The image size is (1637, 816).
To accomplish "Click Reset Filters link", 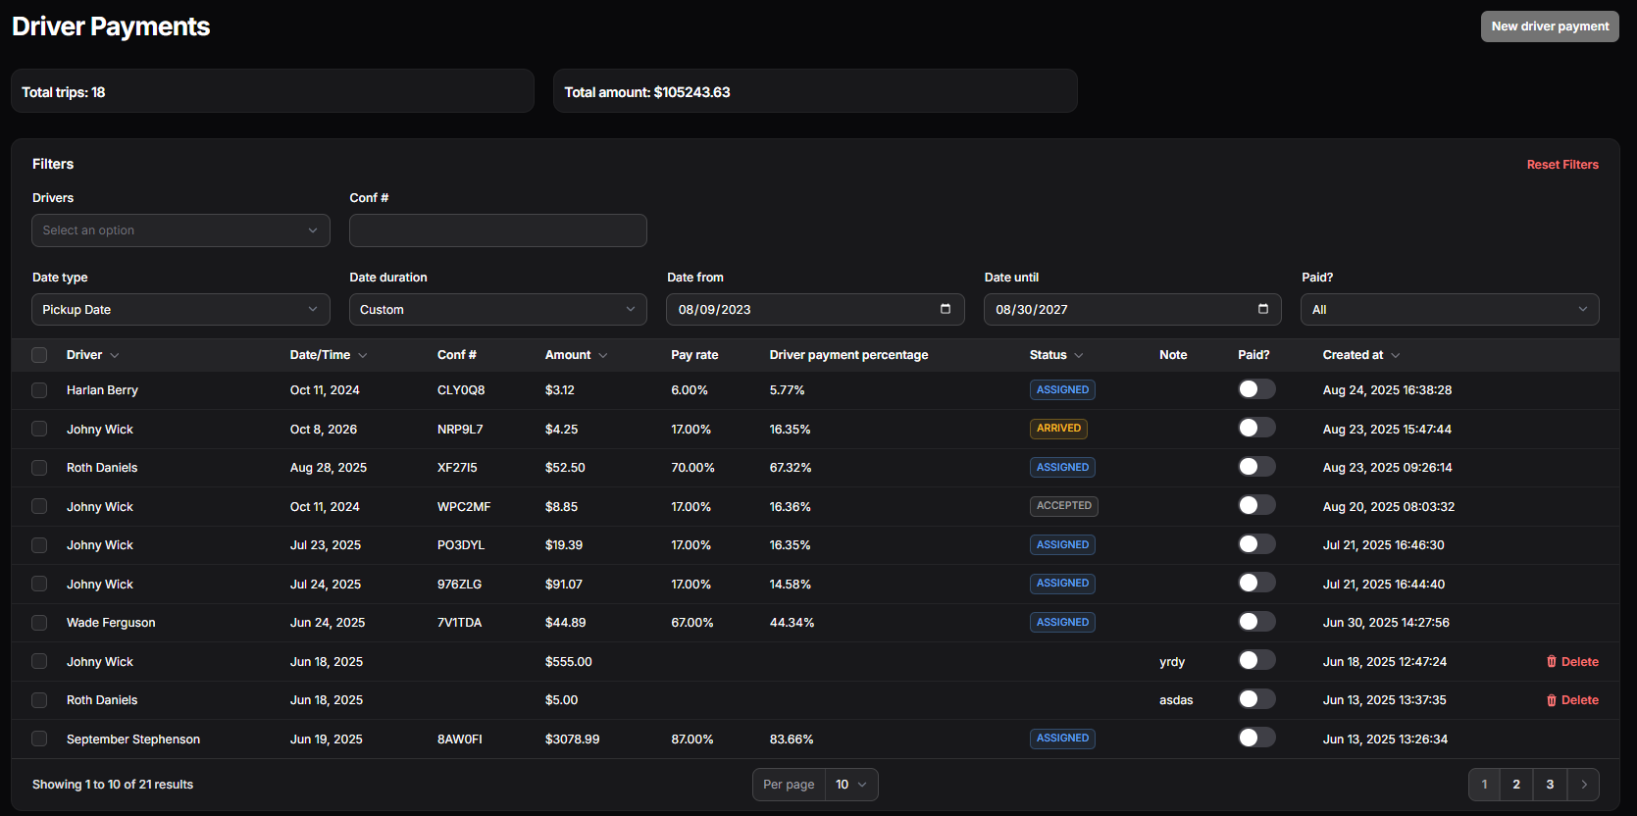I will click(x=1562, y=165).
